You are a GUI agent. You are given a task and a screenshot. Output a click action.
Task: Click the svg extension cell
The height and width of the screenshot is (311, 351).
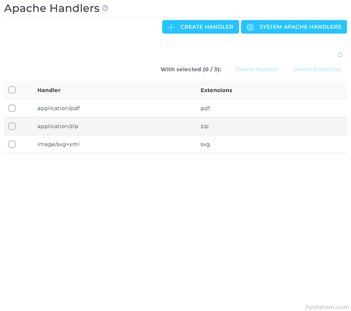tap(205, 144)
